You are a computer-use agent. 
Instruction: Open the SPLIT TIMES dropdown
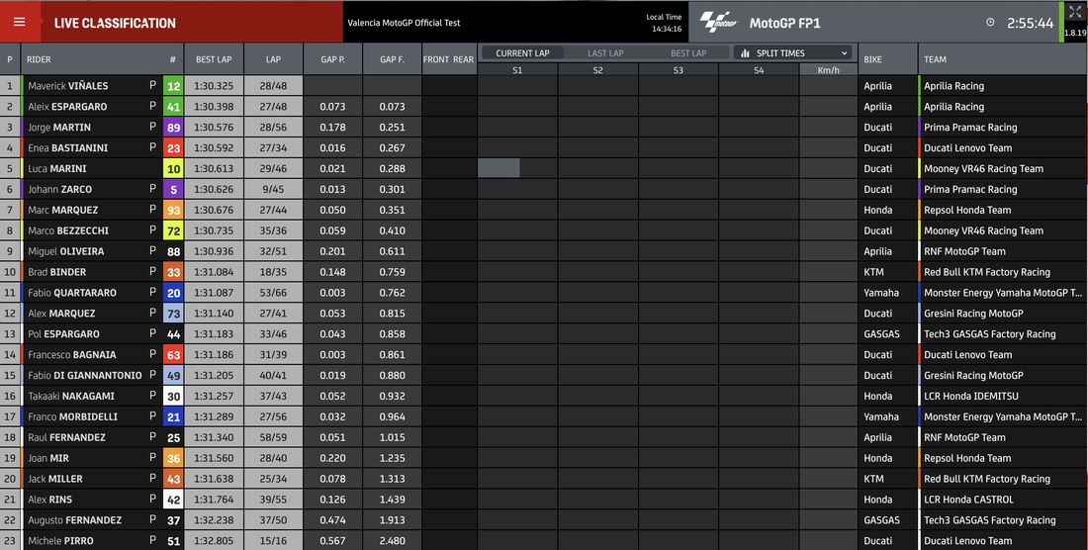793,52
